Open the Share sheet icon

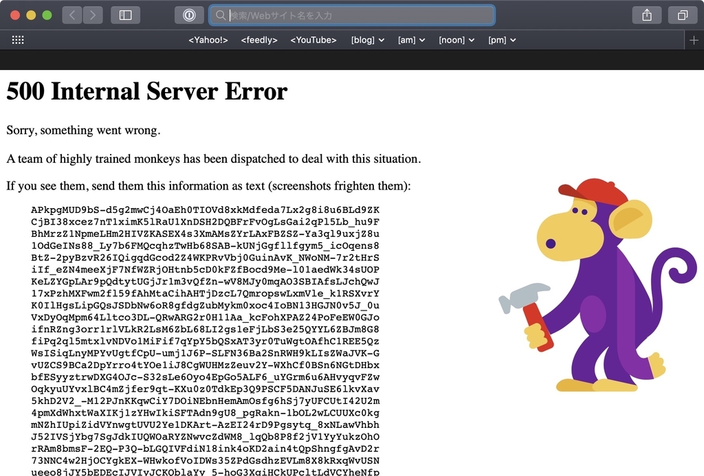(x=646, y=15)
